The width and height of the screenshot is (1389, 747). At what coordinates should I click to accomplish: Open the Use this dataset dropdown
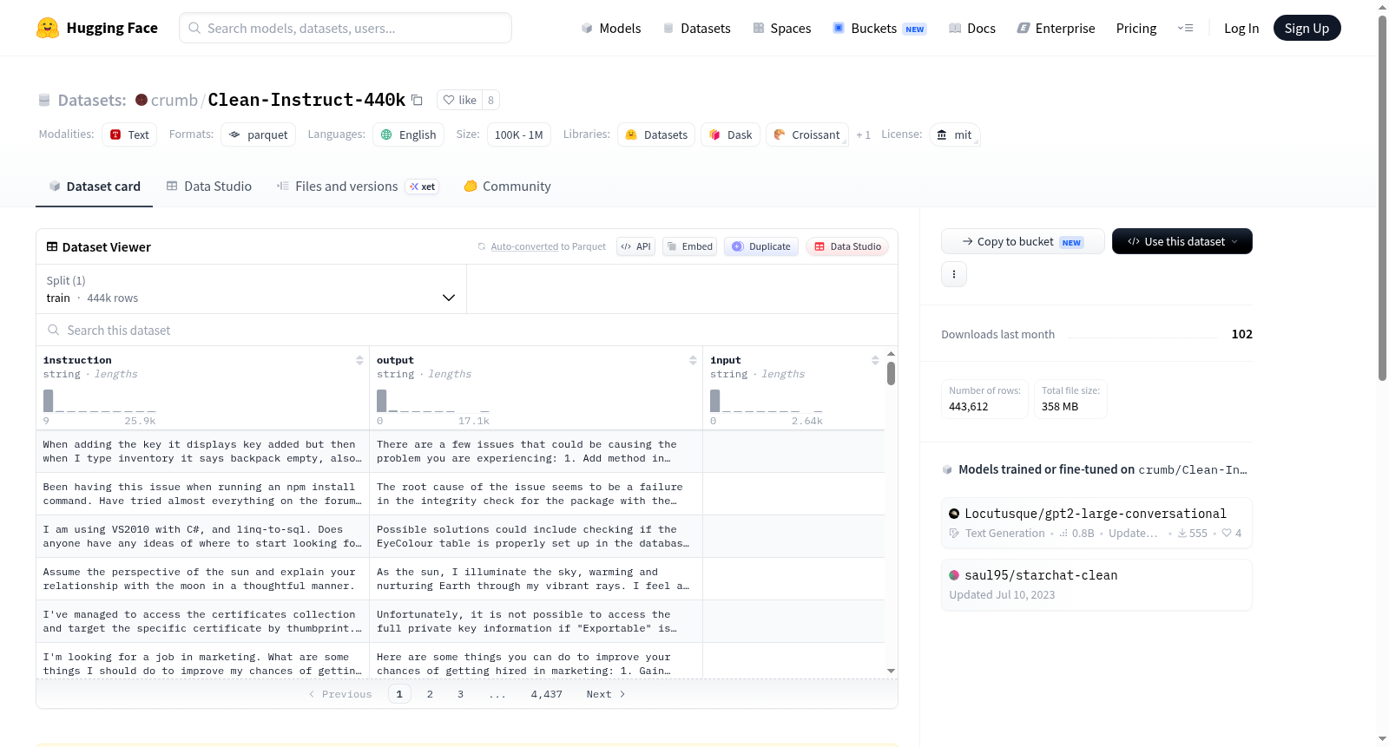(1182, 241)
